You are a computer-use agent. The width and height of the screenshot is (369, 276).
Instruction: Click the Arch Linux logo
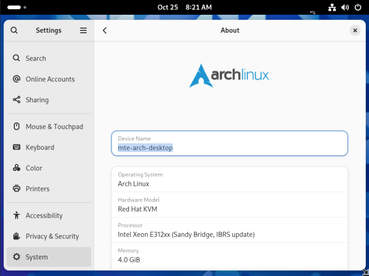point(230,76)
